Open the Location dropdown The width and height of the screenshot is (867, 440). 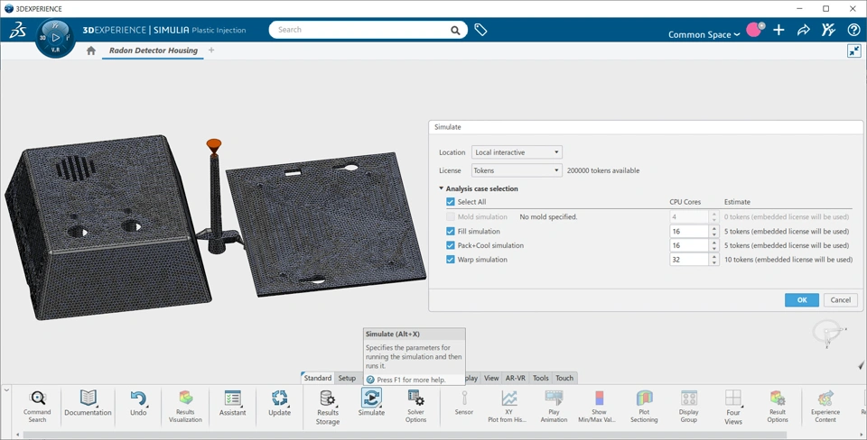point(517,152)
